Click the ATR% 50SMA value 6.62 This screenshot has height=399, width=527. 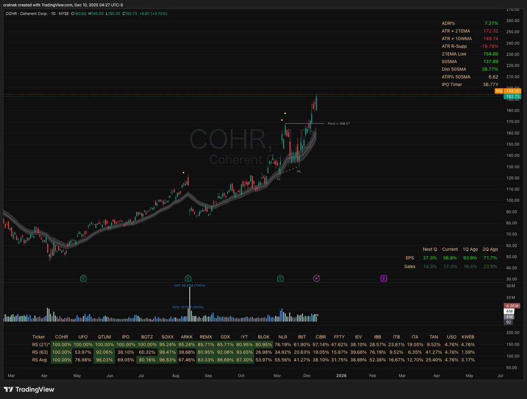pyautogui.click(x=493, y=76)
